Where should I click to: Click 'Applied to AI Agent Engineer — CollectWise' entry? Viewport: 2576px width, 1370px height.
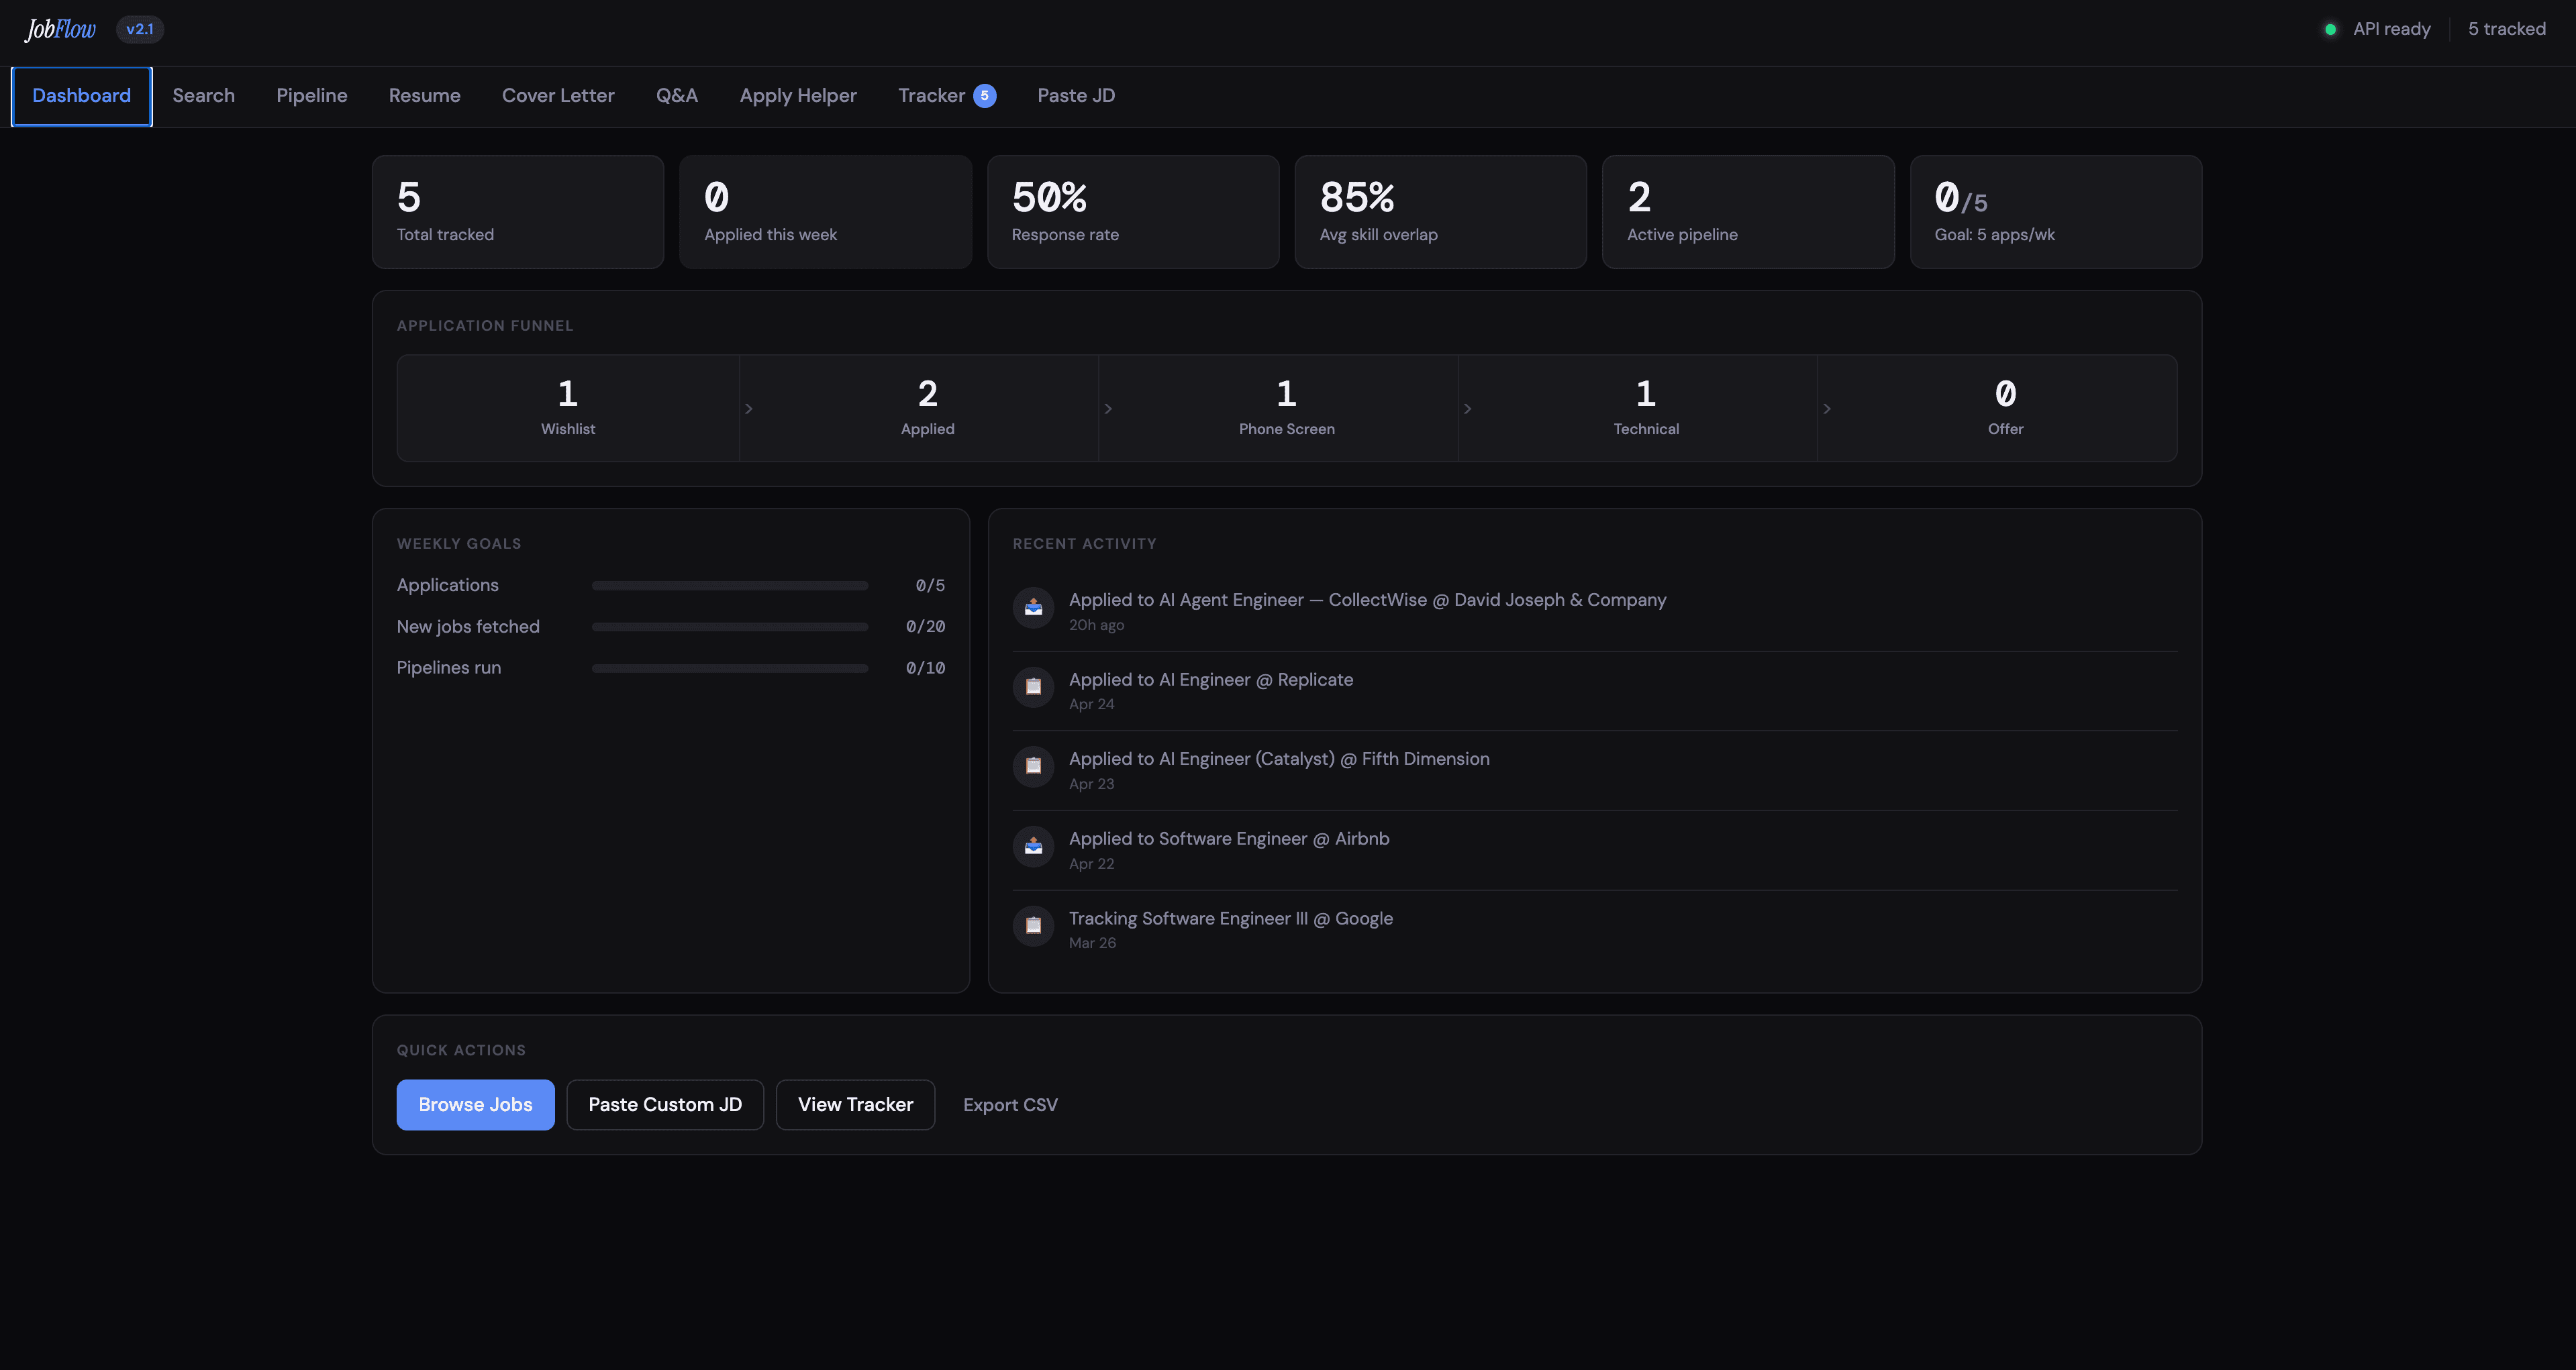[1595, 611]
